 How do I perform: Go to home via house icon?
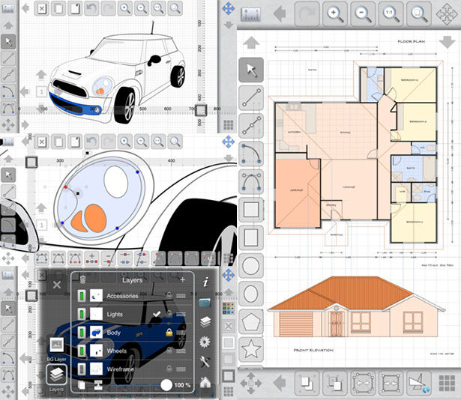[x=205, y=382]
